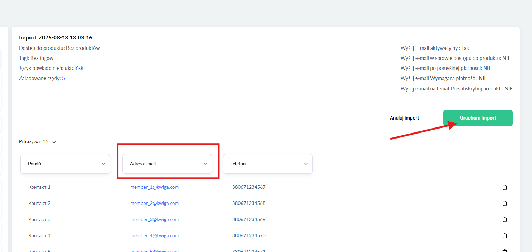Delete the Контакт 1 row via trash icon

point(504,187)
